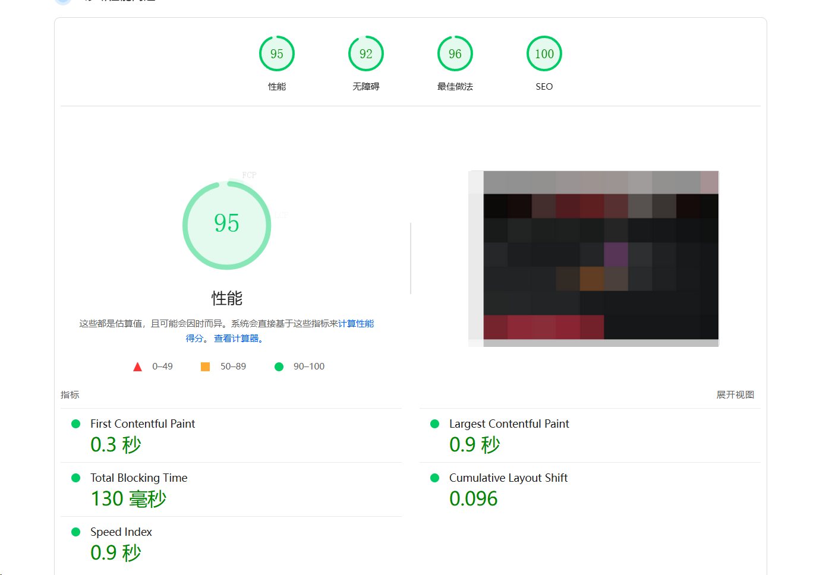Expand metrics with 展开视图

click(x=735, y=395)
